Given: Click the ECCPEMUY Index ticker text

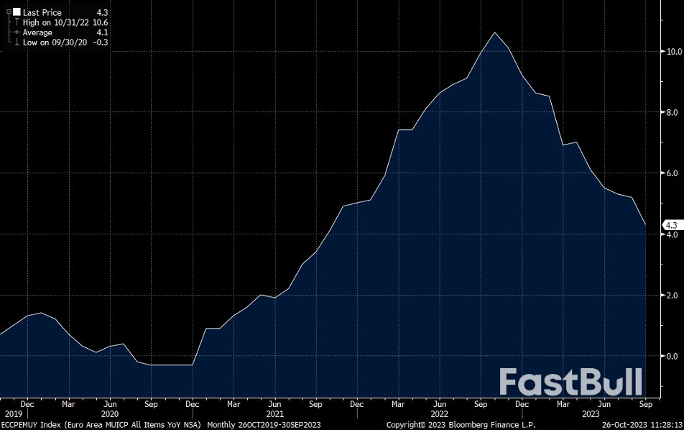Looking at the screenshot, I should pos(30,425).
